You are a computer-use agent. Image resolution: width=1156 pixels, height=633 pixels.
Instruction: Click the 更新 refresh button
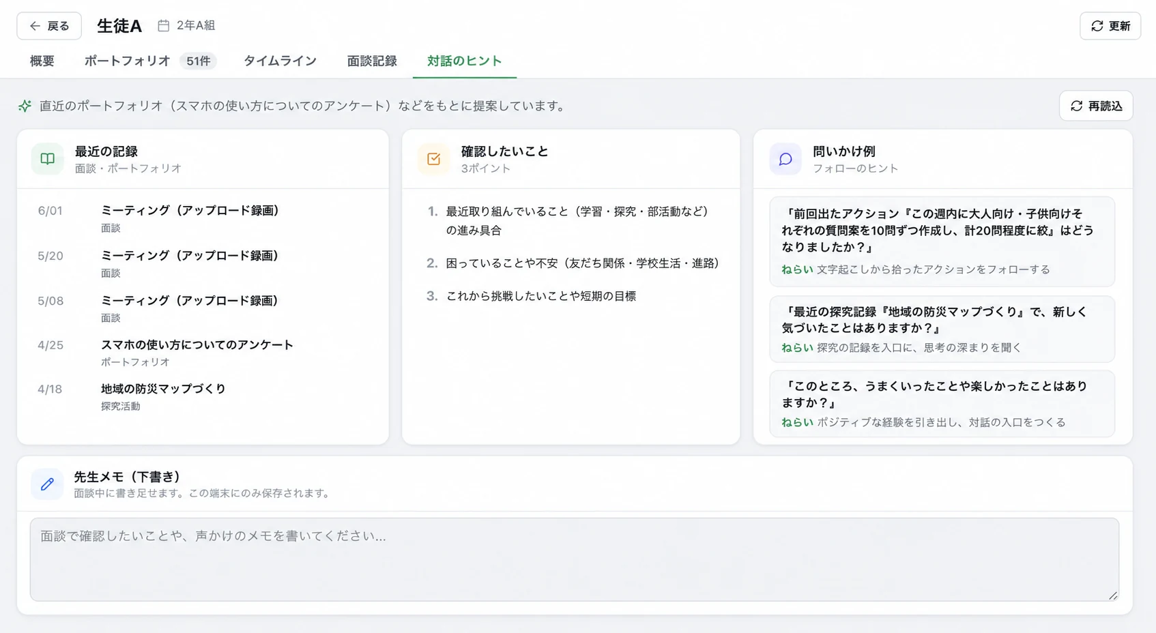tap(1110, 26)
